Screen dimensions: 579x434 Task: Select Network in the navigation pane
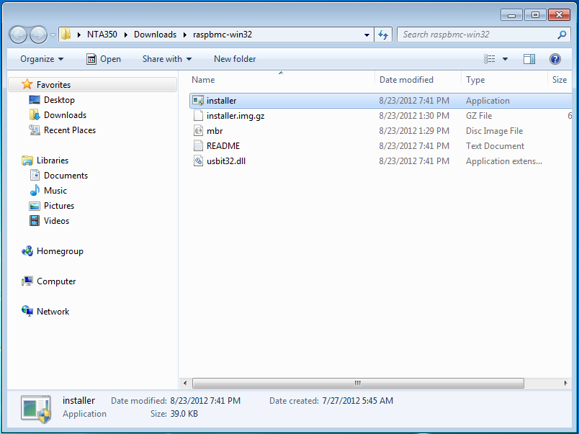53,312
